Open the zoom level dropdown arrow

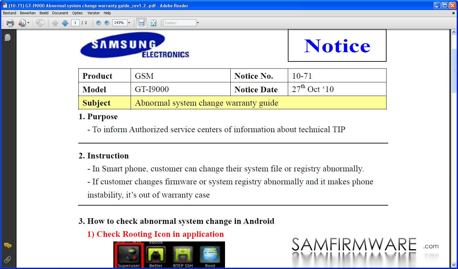[x=129, y=23]
